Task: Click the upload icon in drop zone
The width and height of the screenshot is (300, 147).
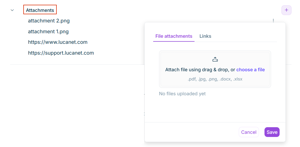Action: 215,59
